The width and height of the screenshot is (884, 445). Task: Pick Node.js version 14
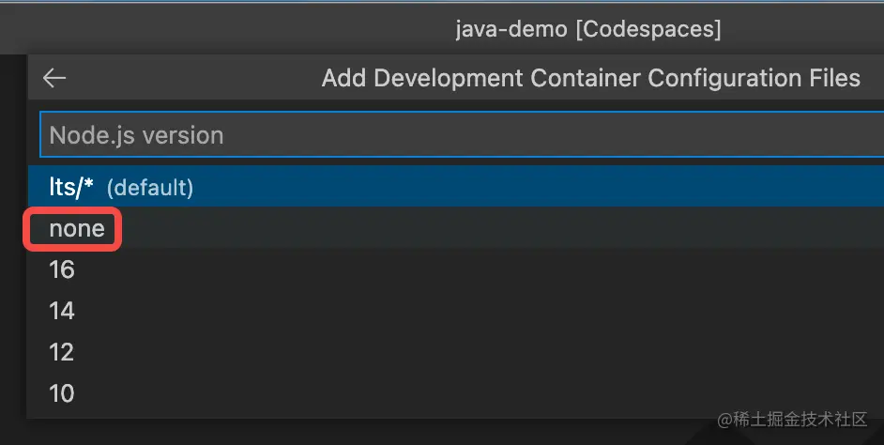click(x=456, y=311)
